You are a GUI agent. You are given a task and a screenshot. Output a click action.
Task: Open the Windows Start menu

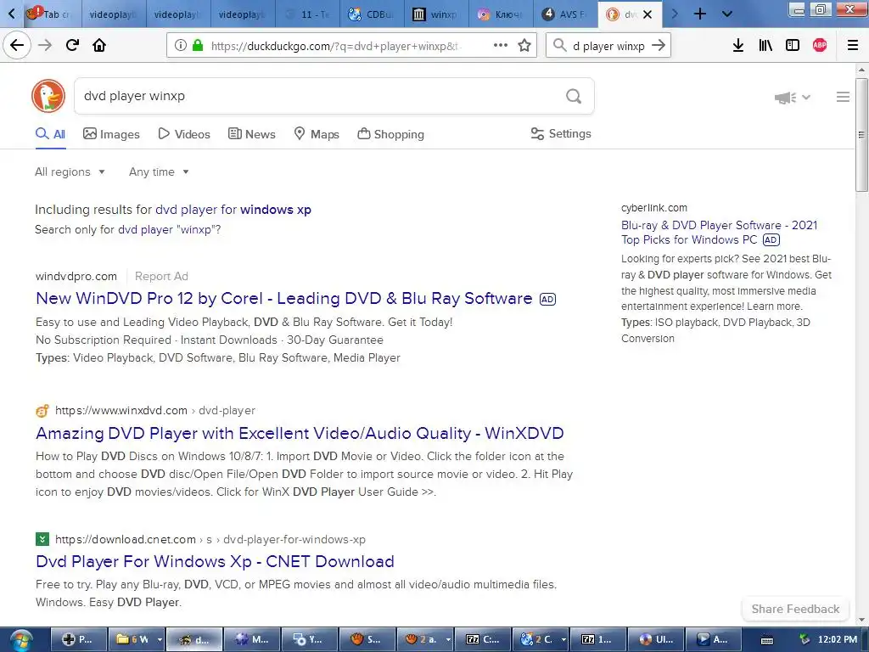[20, 640]
